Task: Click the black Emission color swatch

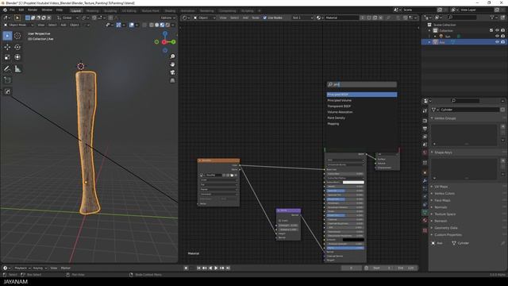Action: click(353, 240)
